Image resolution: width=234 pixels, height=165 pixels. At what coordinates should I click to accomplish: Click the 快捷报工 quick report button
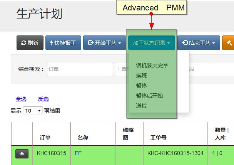(63, 43)
